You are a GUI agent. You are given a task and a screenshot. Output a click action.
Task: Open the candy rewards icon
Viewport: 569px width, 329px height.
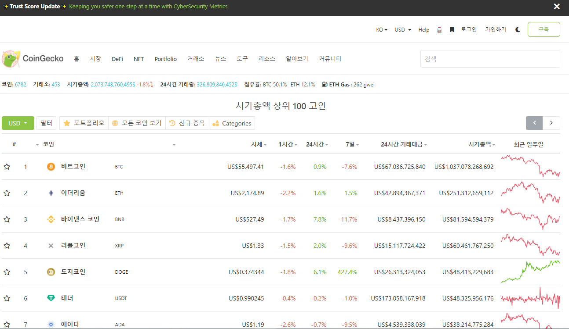click(439, 30)
